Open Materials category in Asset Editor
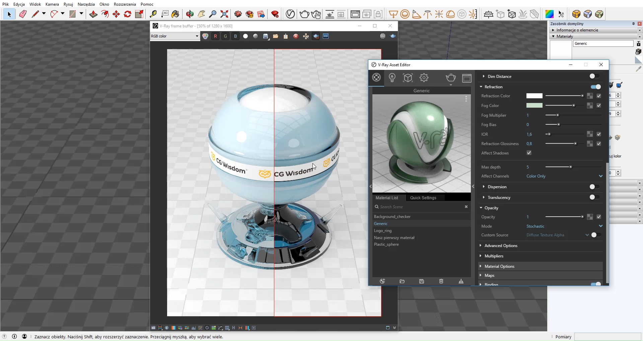The width and height of the screenshot is (643, 341). (376, 78)
